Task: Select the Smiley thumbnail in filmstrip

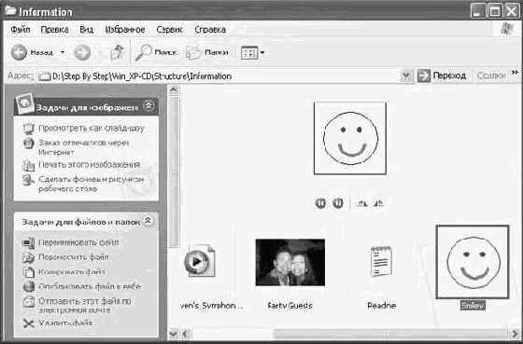Action: click(x=473, y=262)
